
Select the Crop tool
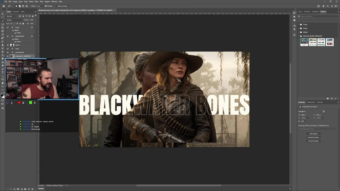click(3, 28)
